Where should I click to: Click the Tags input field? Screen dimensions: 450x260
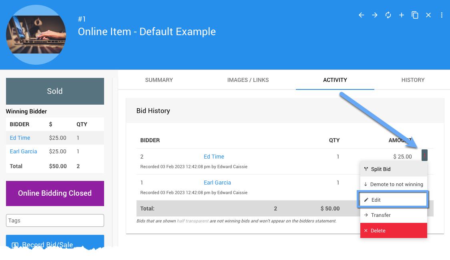[55, 220]
